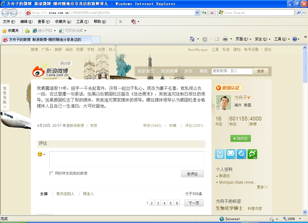Image resolution: width=308 pixels, height=223 pixels.
Task: Click in the comment text box
Action: [x=127, y=160]
